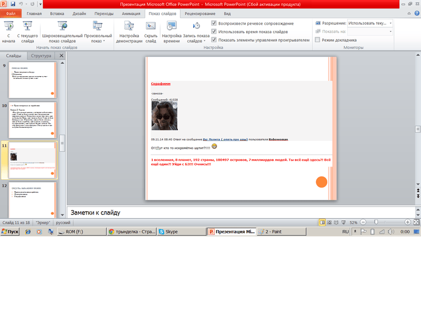Click Скрыть слайд icon
Image resolution: width=421 pixels, height=319 pixels.
pyautogui.click(x=151, y=32)
